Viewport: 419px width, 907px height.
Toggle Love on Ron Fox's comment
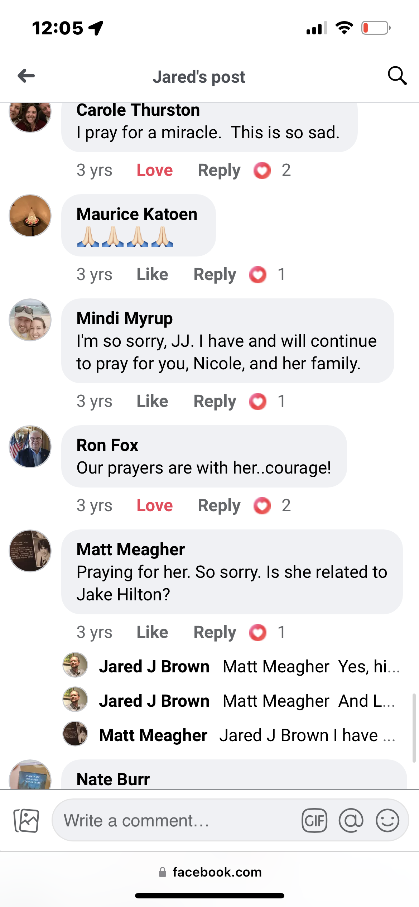coord(155,505)
